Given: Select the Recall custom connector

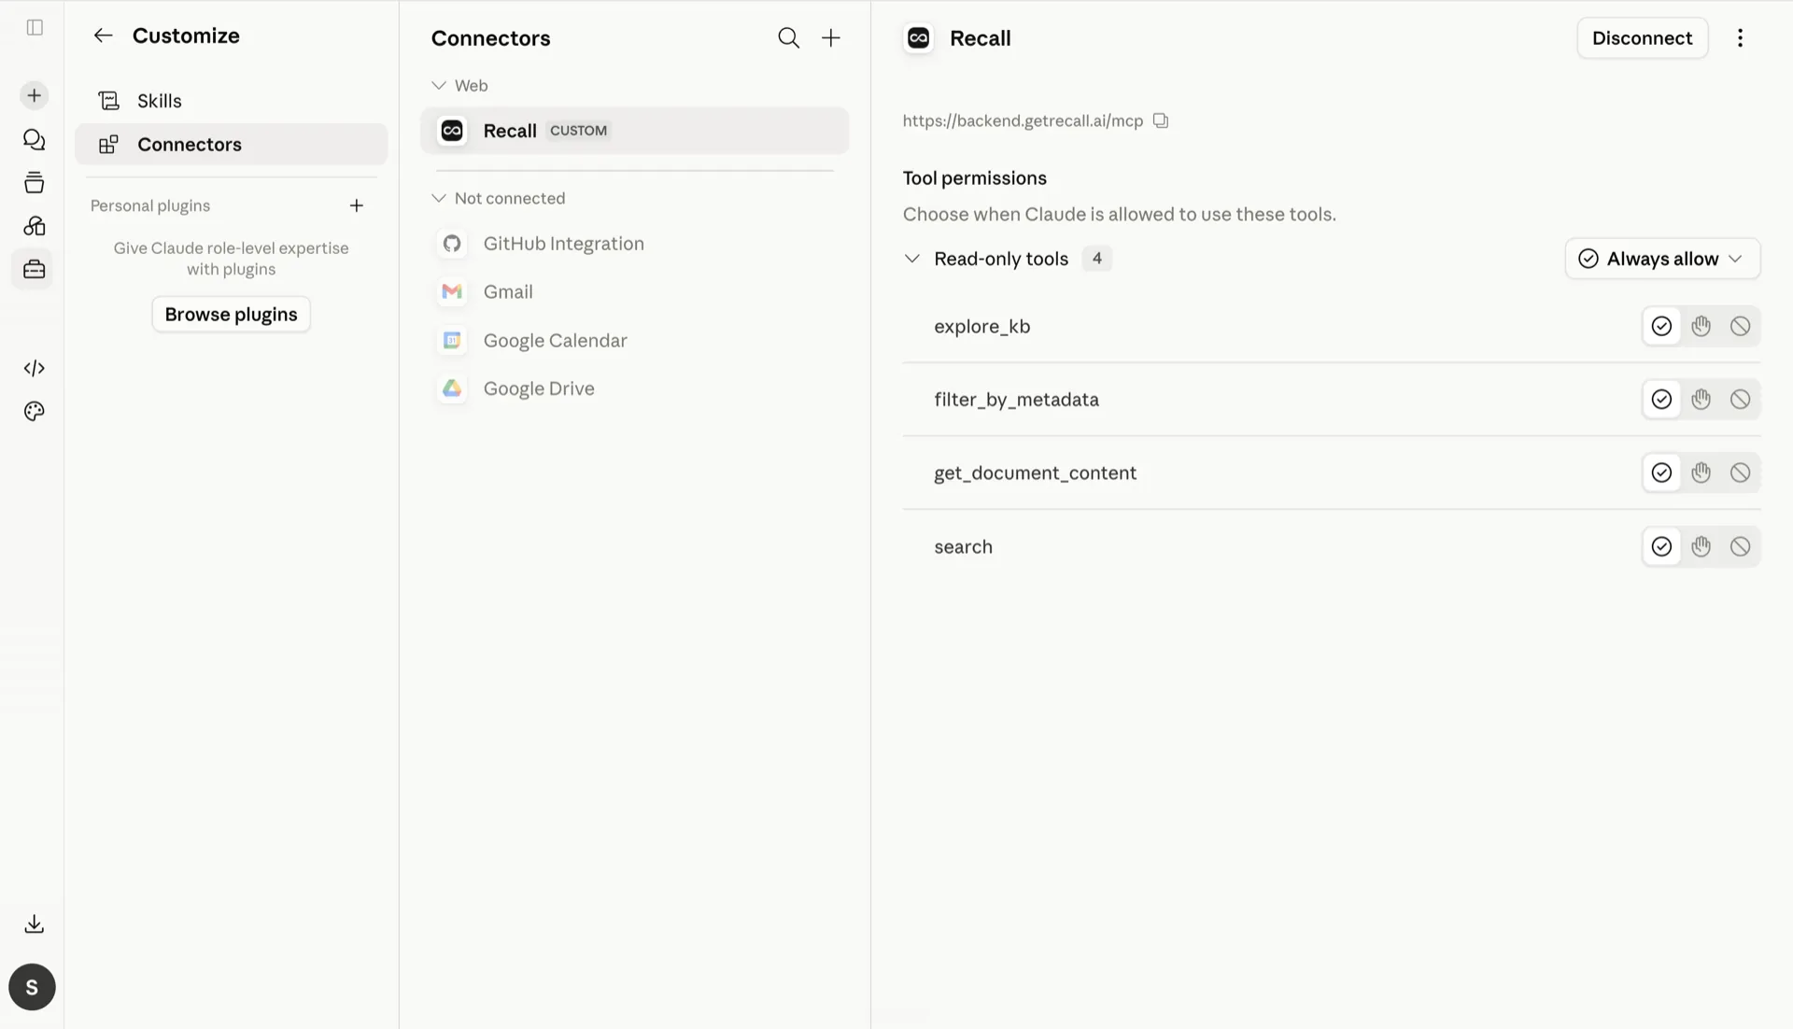Looking at the screenshot, I should tap(634, 131).
